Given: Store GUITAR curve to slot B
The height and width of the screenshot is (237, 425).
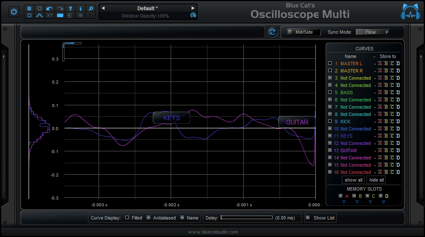Looking at the screenshot, I should [386, 150].
